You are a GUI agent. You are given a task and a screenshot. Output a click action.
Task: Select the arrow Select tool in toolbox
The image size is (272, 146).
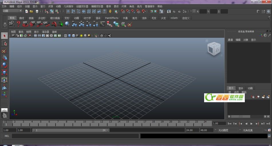point(4,36)
